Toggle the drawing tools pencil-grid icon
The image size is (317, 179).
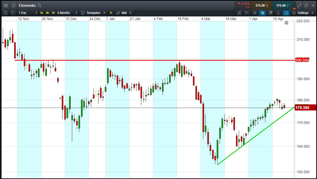pyautogui.click(x=263, y=13)
